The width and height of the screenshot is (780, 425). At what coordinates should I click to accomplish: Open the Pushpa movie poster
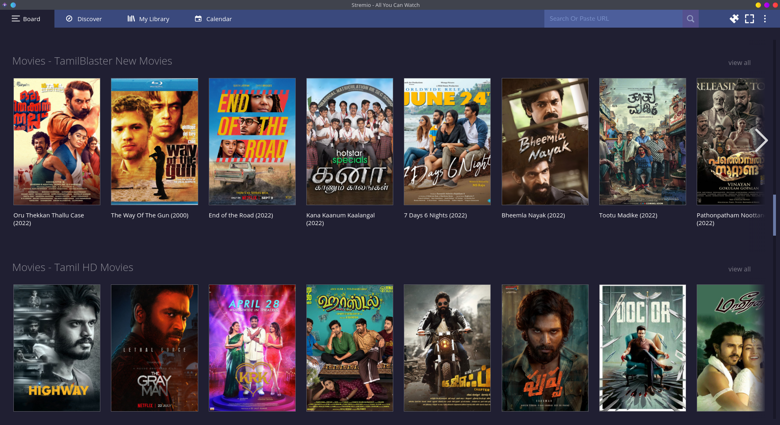(x=545, y=348)
